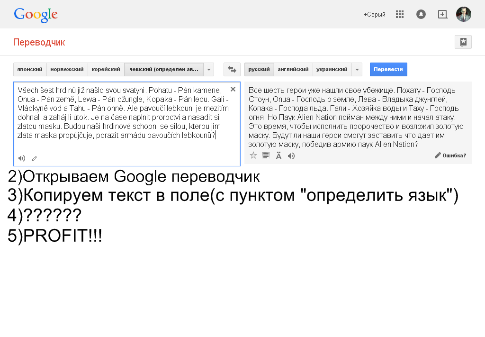
Task: Click the Ошибка? suggest edit link
Action: click(450, 155)
